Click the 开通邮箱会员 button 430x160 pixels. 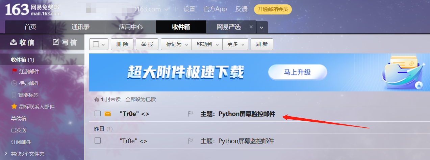(x=273, y=9)
